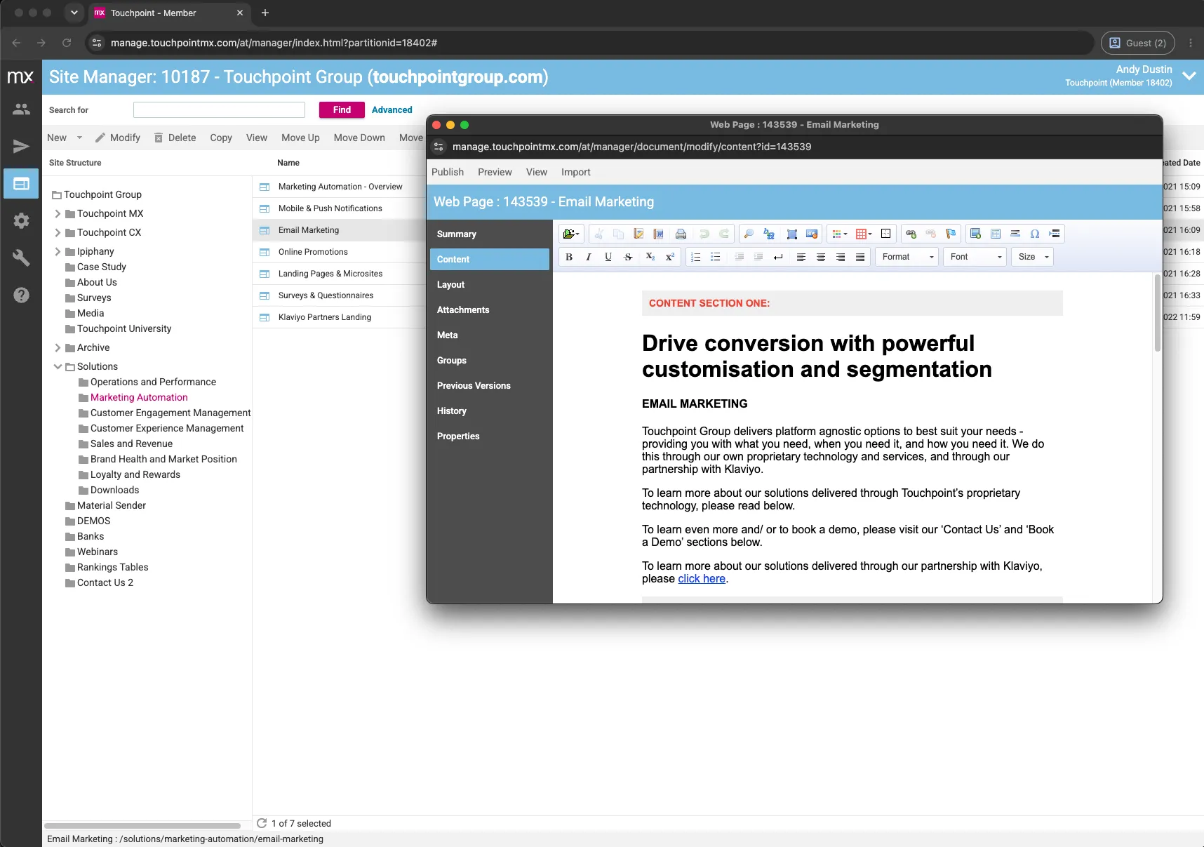Collapse the Solutions folder
1204x847 pixels.
pos(58,366)
